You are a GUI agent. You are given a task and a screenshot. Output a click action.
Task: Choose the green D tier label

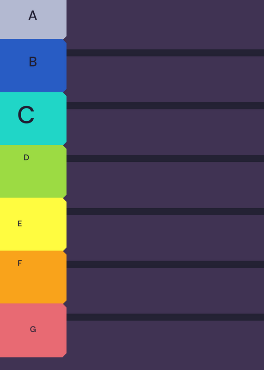click(x=33, y=171)
